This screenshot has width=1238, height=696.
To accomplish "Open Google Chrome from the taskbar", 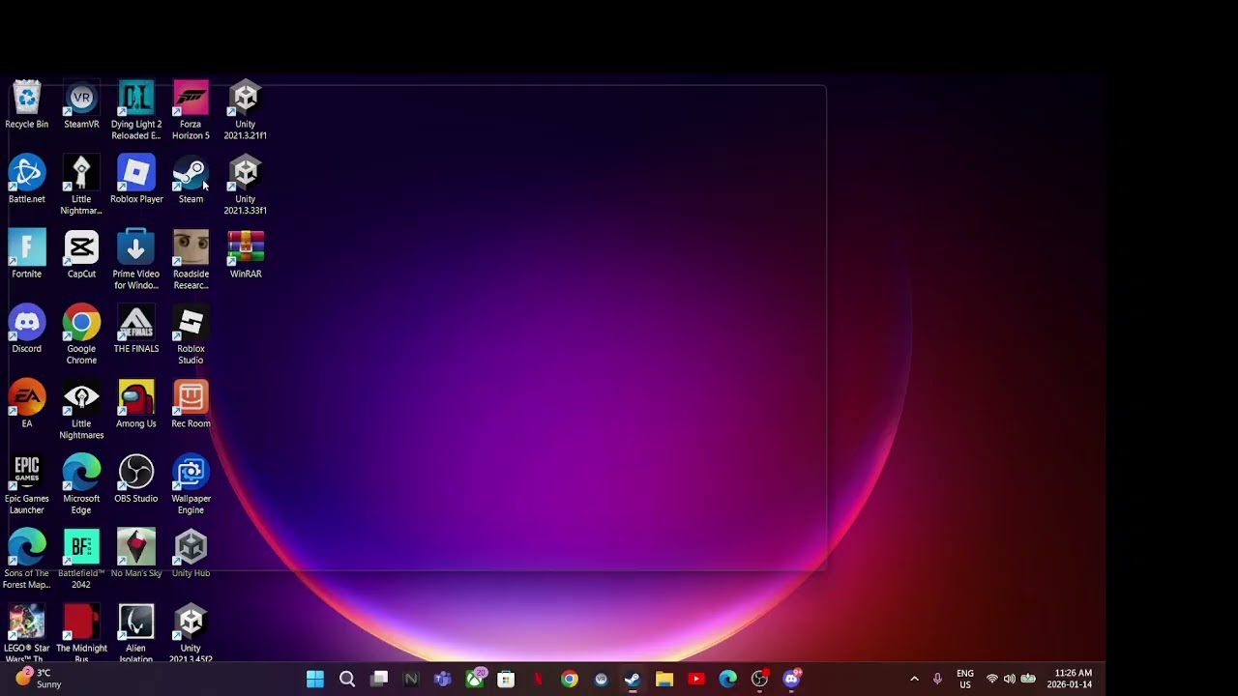I will click(x=569, y=680).
